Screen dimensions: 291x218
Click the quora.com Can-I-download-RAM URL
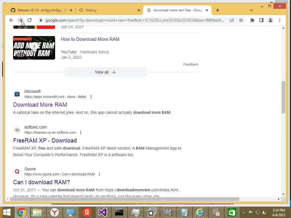click(x=60, y=174)
